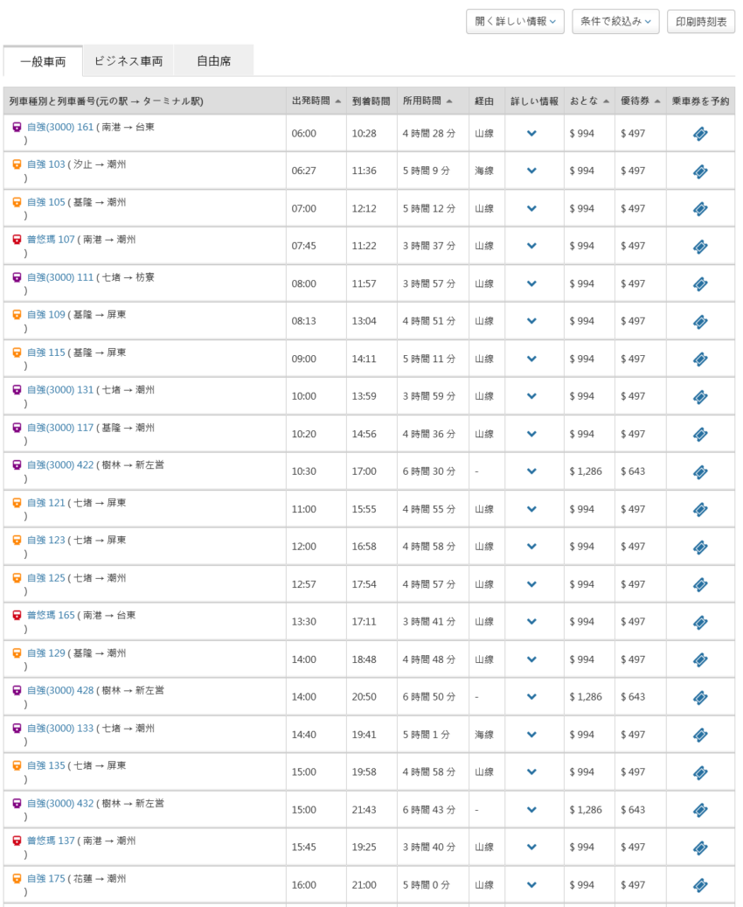Show details for 自強(3000) 428 row
This screenshot has height=907, width=743.
531,697
